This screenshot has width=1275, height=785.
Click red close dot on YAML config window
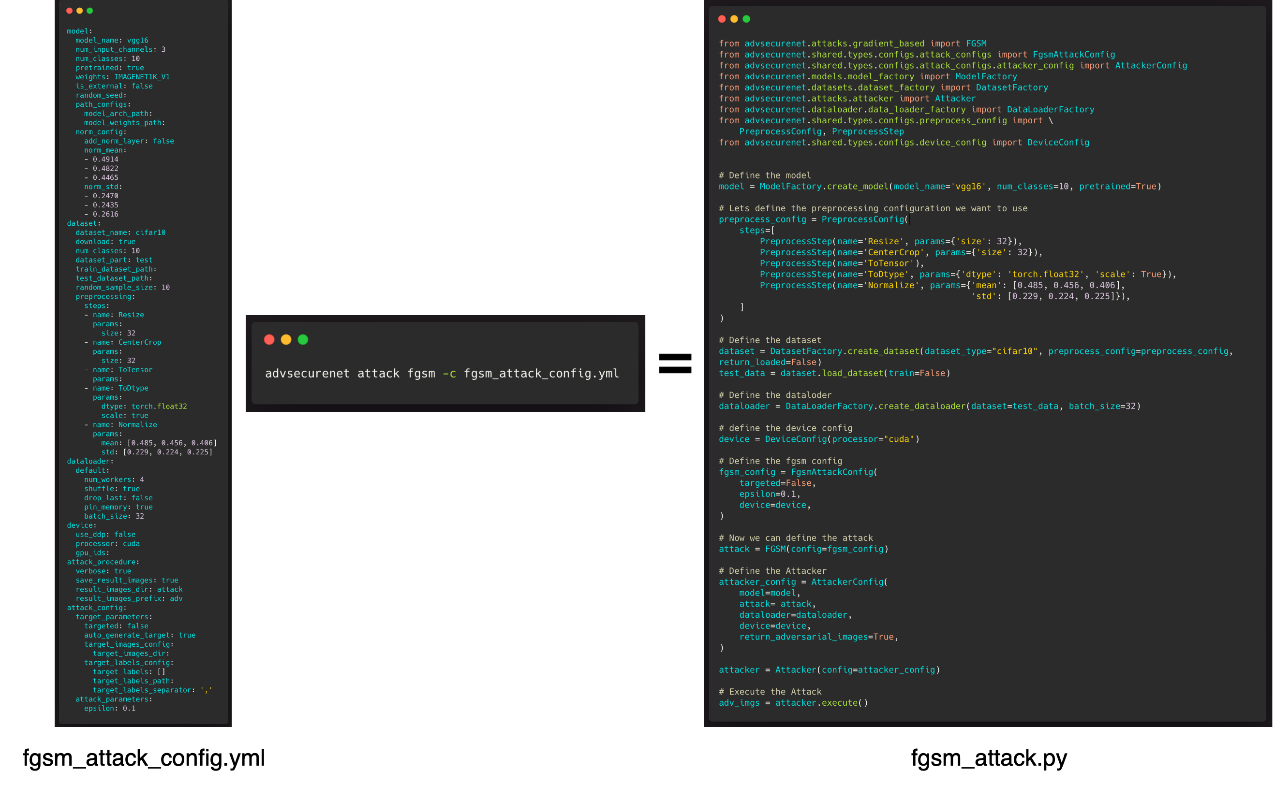(69, 10)
